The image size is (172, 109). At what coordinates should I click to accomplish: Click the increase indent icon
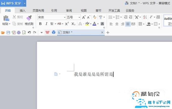[x=131, y=17]
